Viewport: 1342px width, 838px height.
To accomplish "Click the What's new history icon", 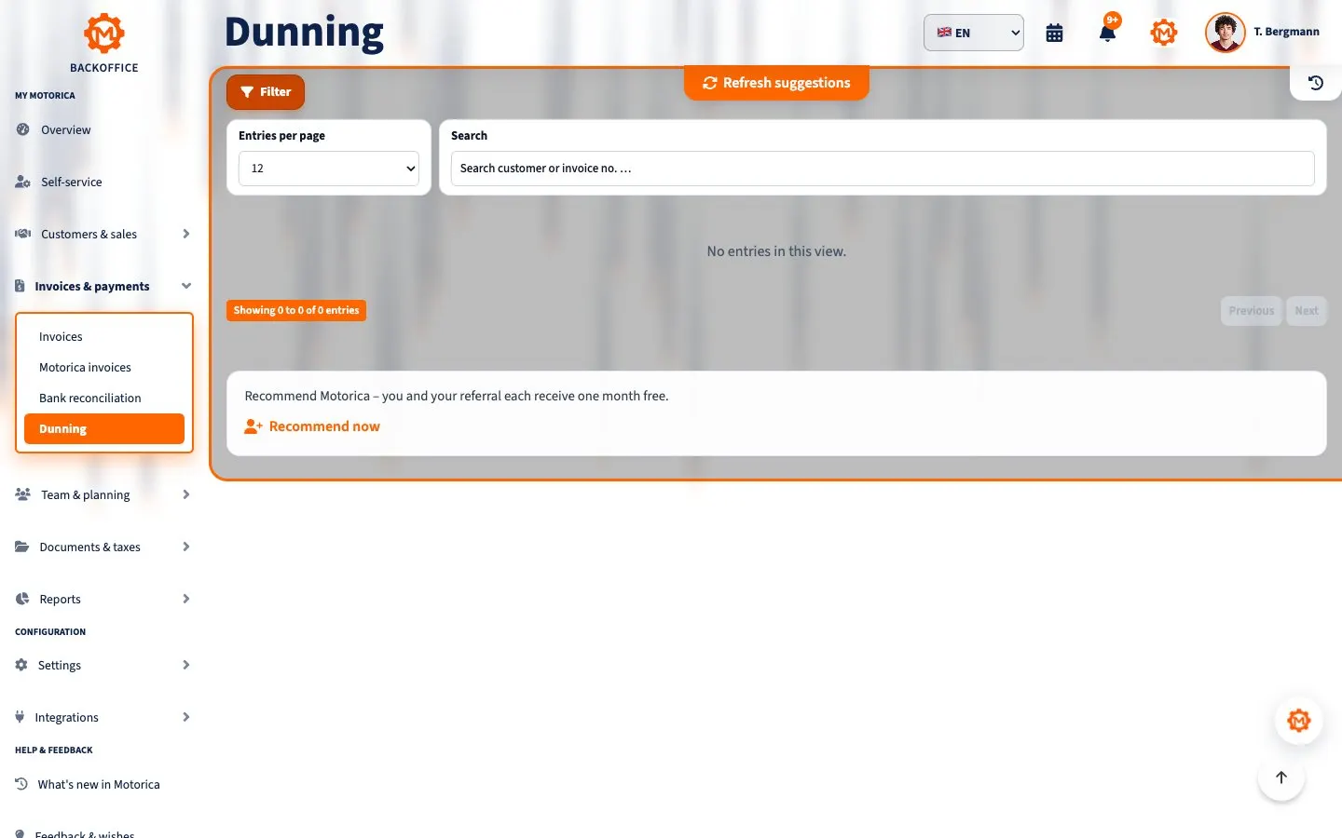I will click(21, 784).
